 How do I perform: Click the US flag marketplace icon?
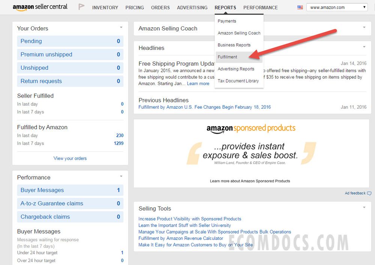300,7
